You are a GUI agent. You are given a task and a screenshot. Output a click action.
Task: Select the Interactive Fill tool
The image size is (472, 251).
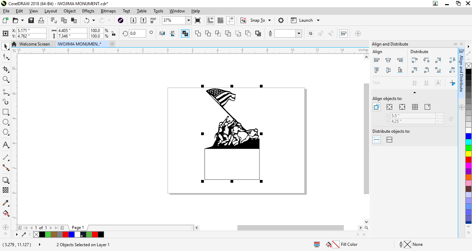click(6, 213)
